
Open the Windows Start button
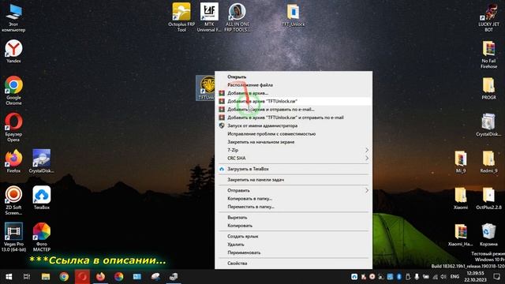(x=9, y=277)
